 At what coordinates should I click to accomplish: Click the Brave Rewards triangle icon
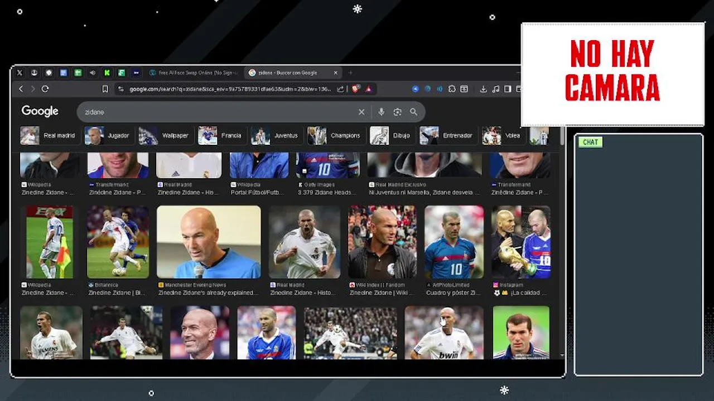pyautogui.click(x=369, y=89)
